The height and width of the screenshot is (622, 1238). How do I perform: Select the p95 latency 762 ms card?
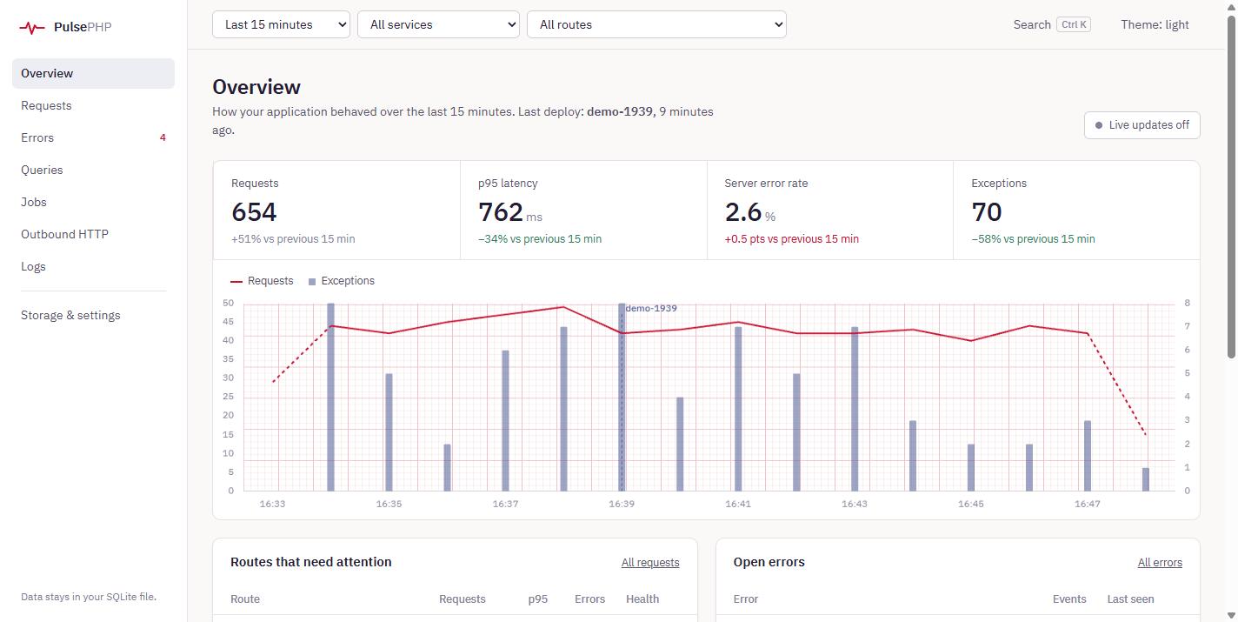point(583,211)
